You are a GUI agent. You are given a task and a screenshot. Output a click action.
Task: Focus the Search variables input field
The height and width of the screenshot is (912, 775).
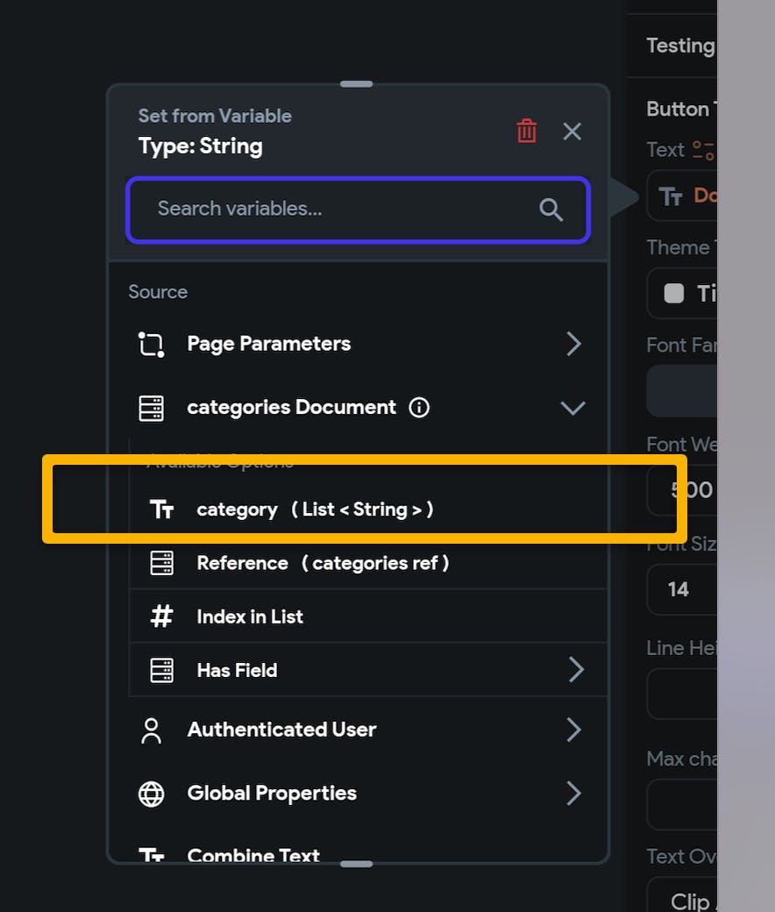click(333, 210)
